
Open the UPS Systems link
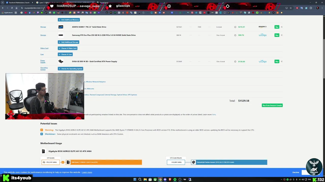pyautogui.click(x=133, y=95)
